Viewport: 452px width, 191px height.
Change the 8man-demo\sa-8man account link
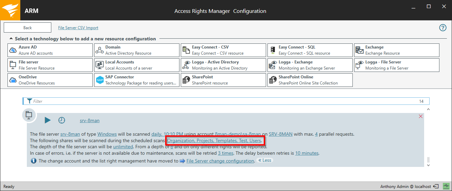coord(238,134)
